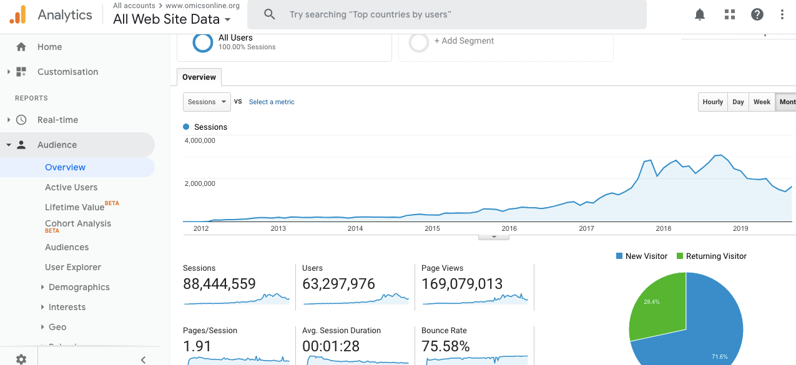
Task: Click the Page Views sparkline thumbnail
Action: (475, 299)
